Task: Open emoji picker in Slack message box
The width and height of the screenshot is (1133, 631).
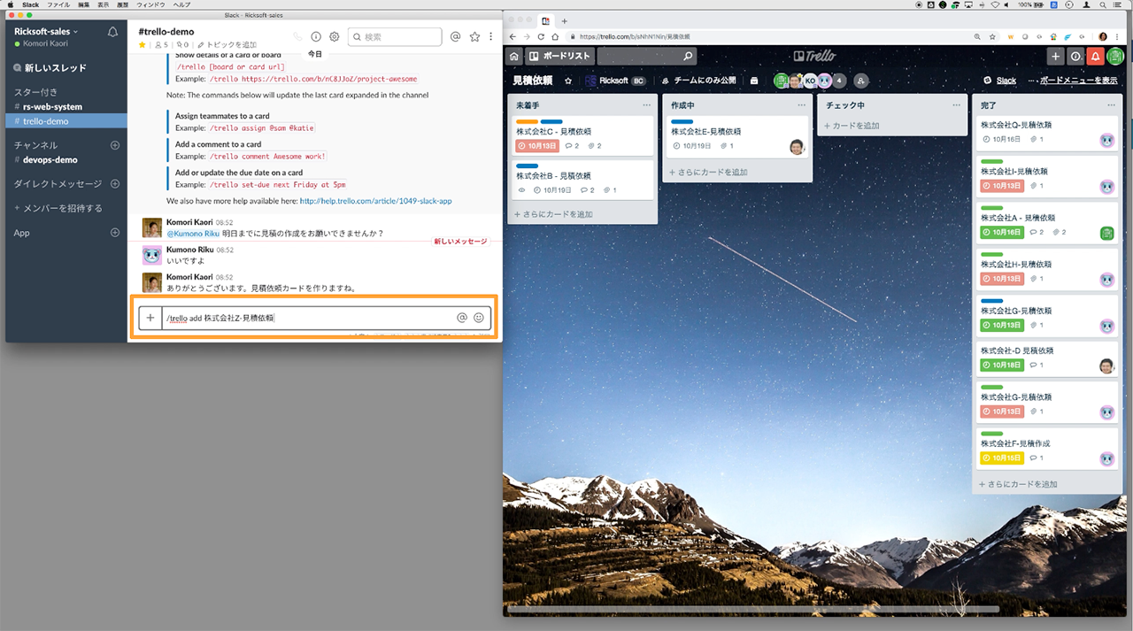Action: pyautogui.click(x=479, y=318)
